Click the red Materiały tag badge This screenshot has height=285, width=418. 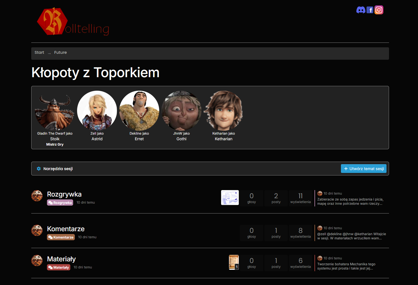click(x=59, y=267)
